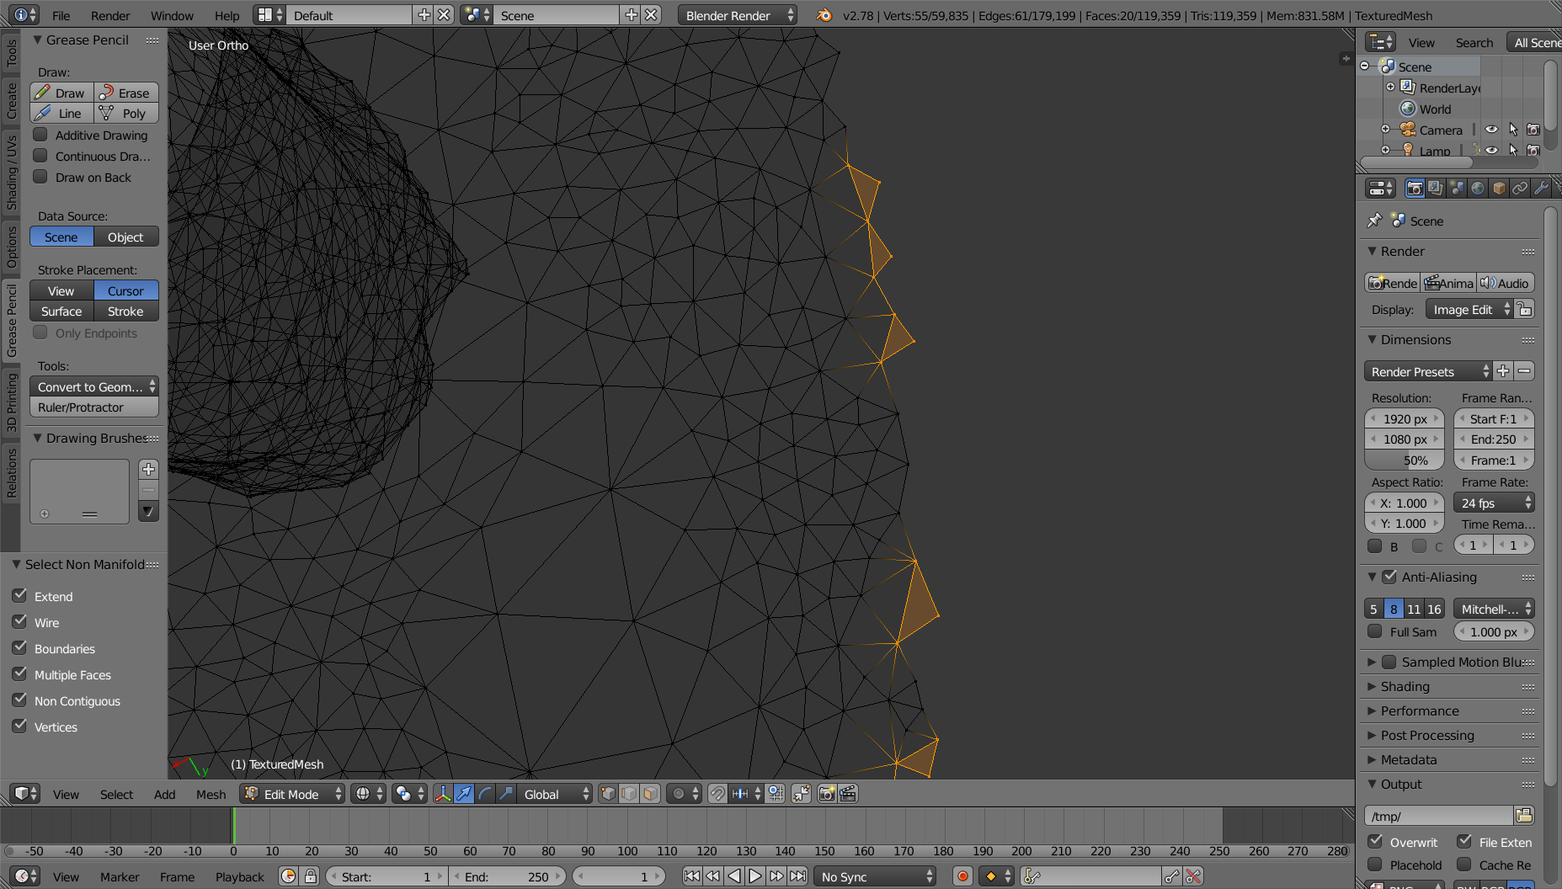The image size is (1562, 889).
Task: Open the File menu
Action: pyautogui.click(x=61, y=15)
